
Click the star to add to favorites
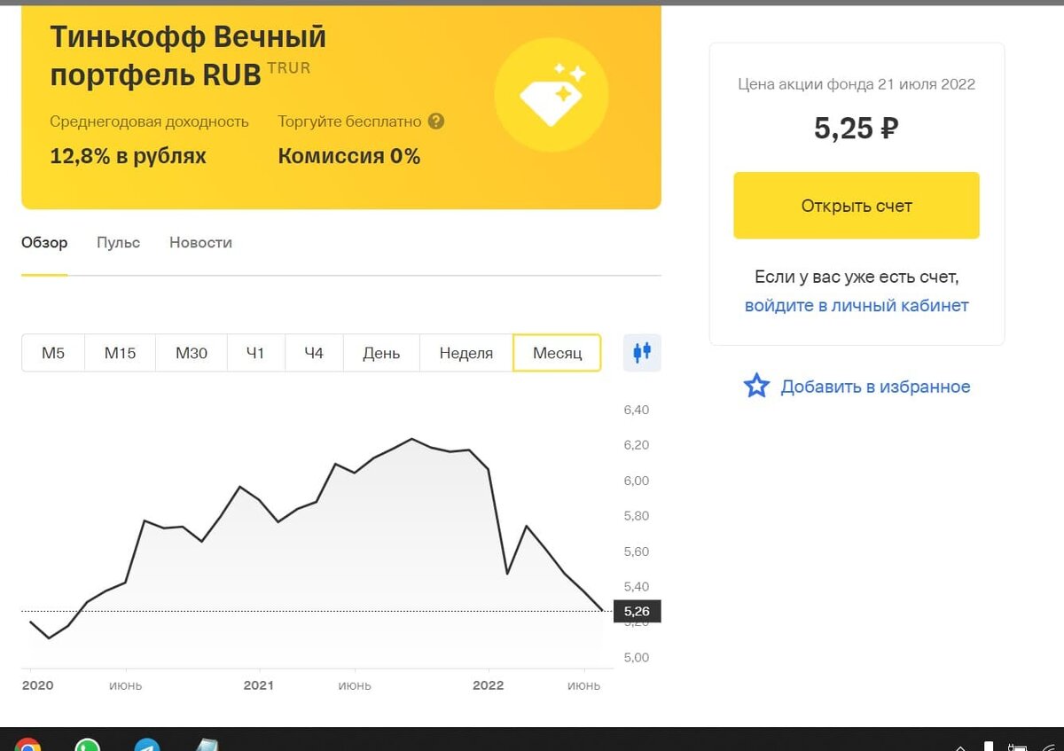755,386
